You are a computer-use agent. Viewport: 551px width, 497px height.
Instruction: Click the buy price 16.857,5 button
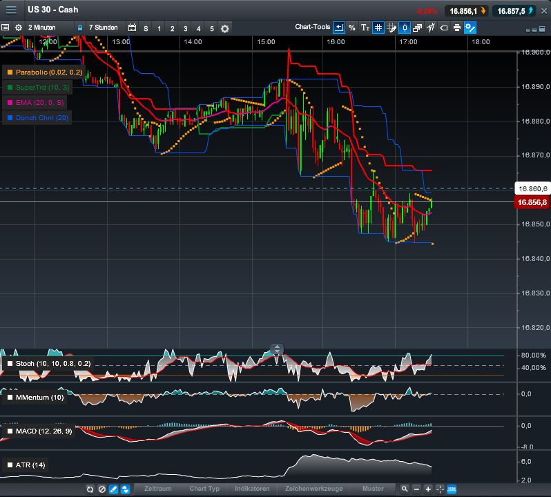tap(514, 11)
